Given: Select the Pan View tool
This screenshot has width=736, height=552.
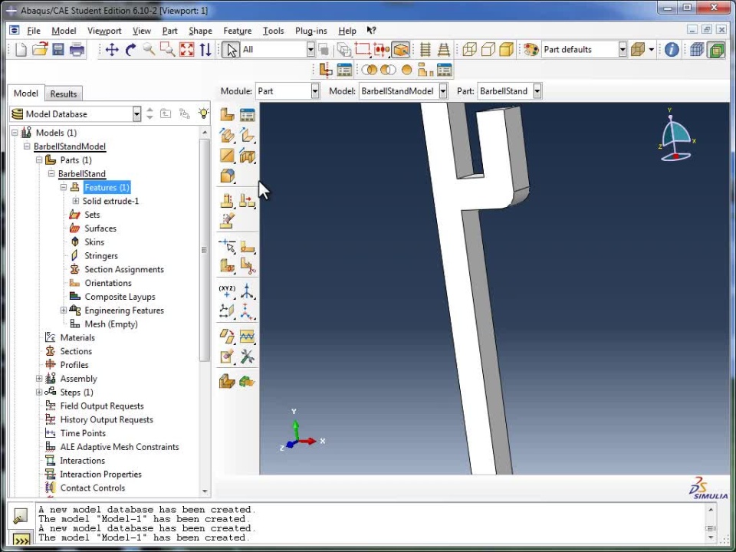Looking at the screenshot, I should pyautogui.click(x=112, y=50).
